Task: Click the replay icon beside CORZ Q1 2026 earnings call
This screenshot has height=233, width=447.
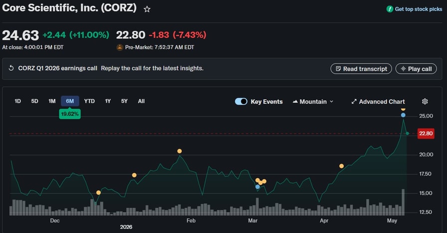Action: point(11,68)
